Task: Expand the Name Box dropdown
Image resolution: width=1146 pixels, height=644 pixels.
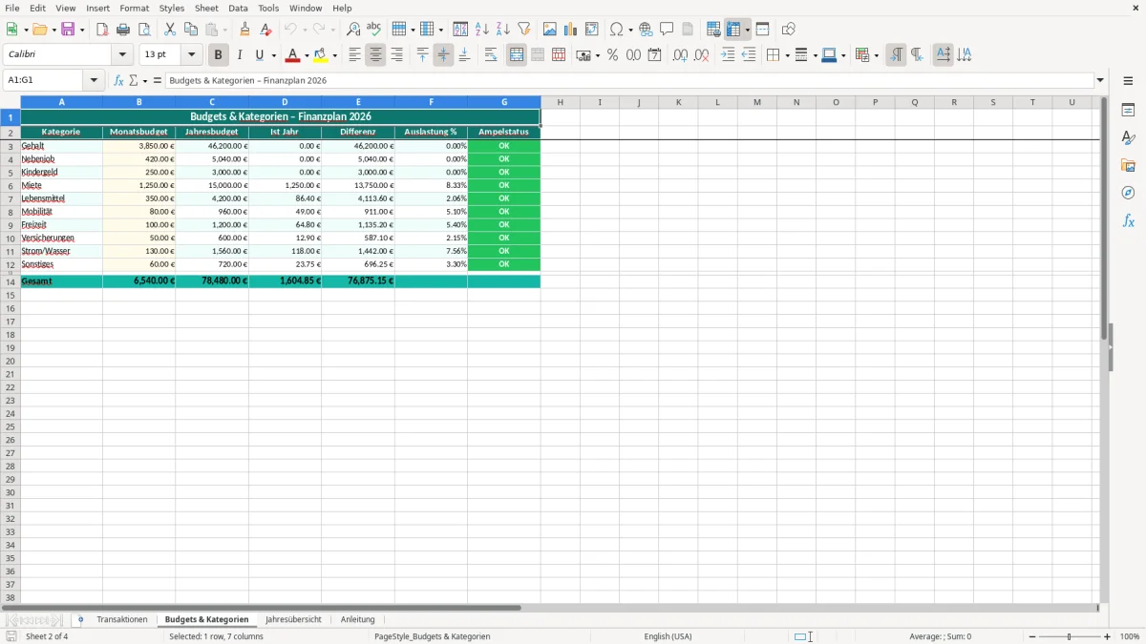Action: pyautogui.click(x=95, y=81)
